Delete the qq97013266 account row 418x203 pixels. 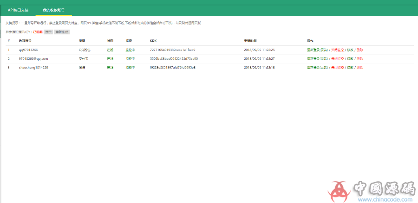pyautogui.click(x=360, y=50)
